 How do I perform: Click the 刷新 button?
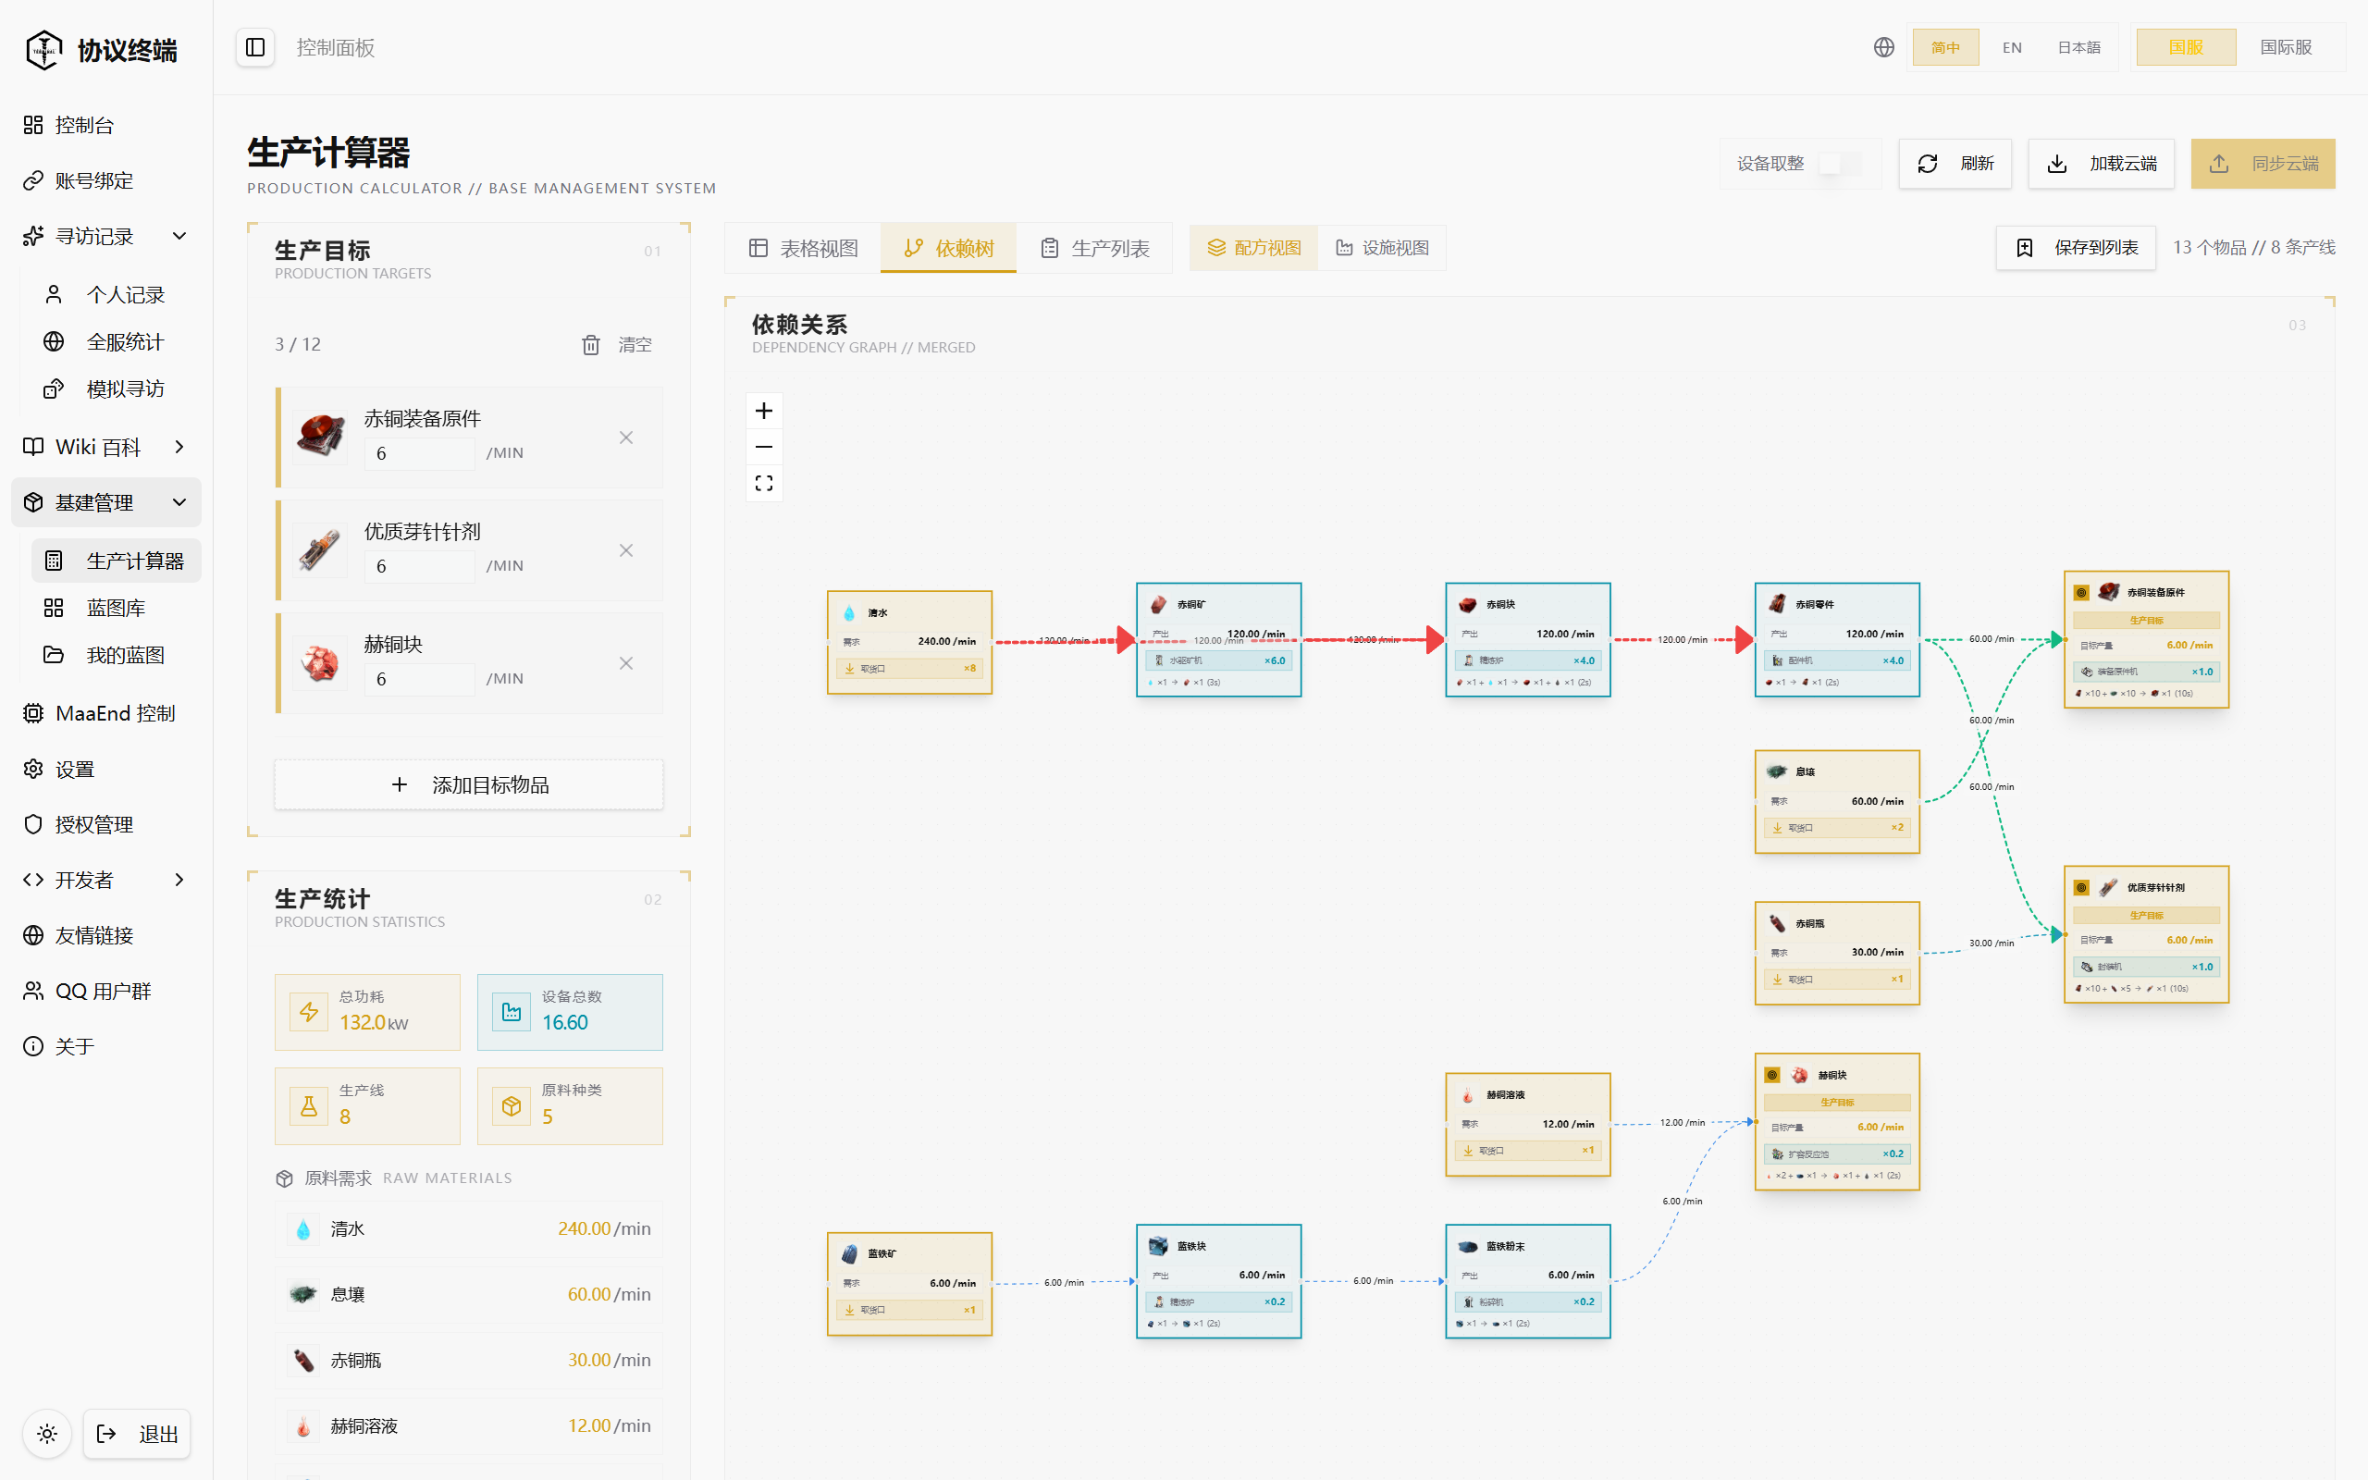tap(1955, 164)
